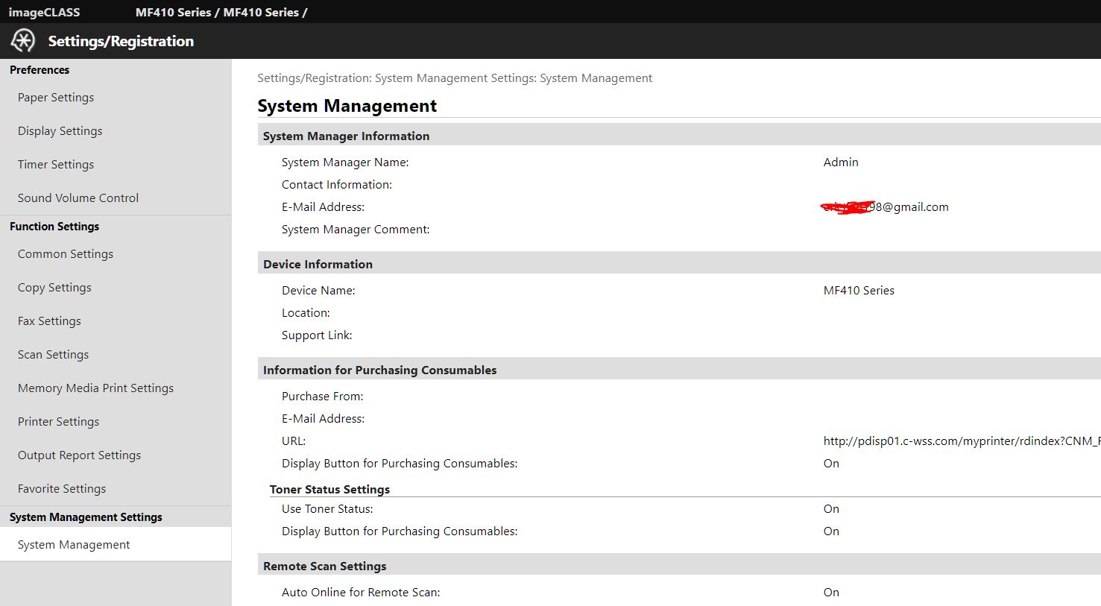Viewport: 1101px width, 606px height.
Task: Click the Toner Status Settings subheading
Action: click(329, 490)
